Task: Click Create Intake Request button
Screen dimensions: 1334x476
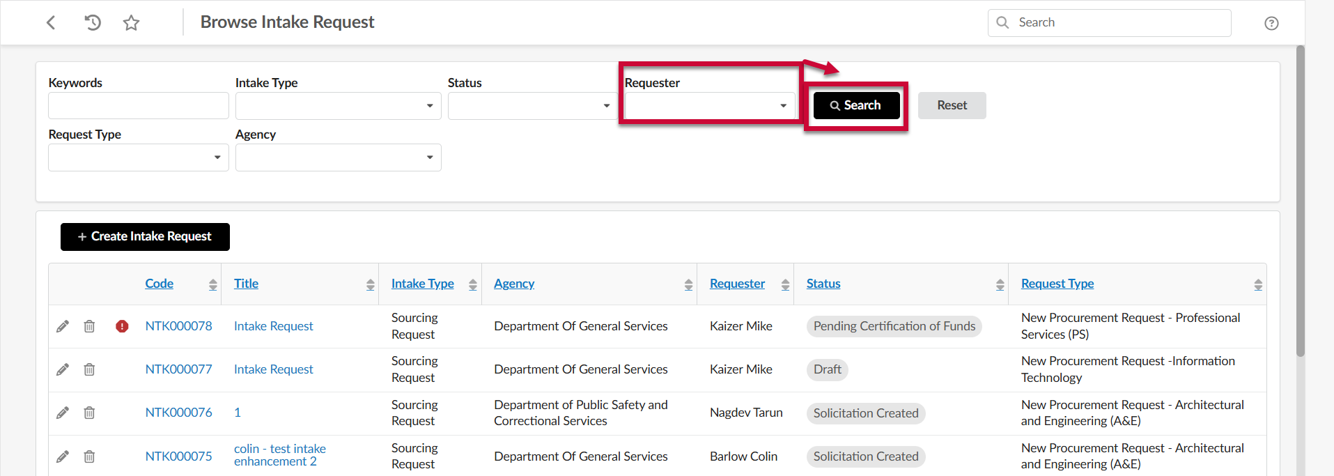Action: (x=145, y=237)
